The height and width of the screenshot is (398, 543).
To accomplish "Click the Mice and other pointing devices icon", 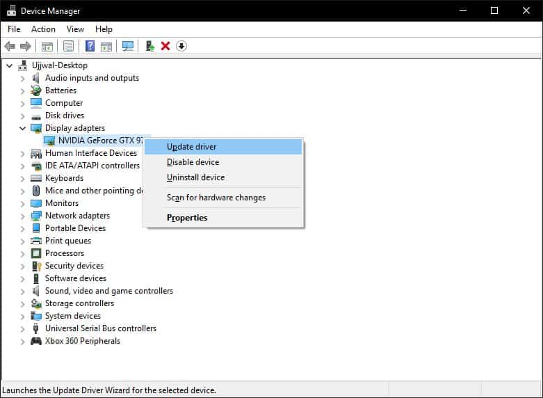I will (x=36, y=191).
